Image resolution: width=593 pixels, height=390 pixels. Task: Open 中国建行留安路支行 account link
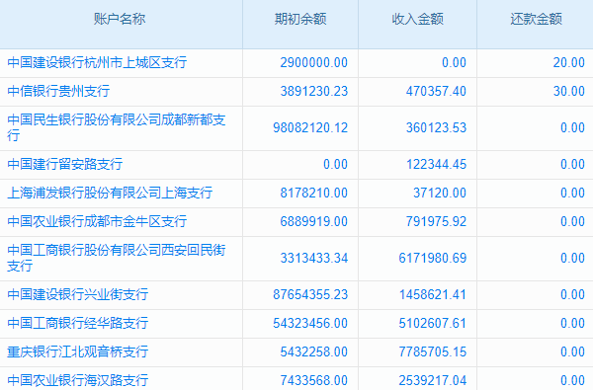65,164
